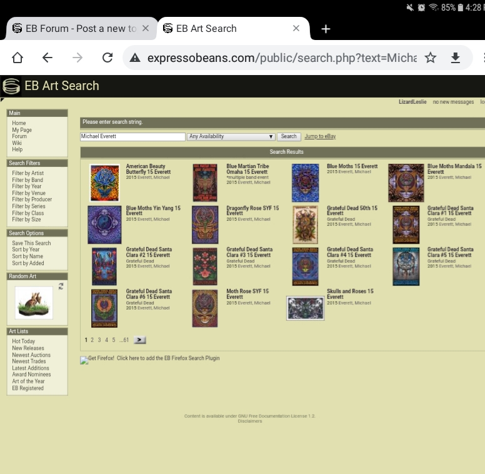Open Art of the Year list
This screenshot has width=485, height=474.
click(x=29, y=381)
